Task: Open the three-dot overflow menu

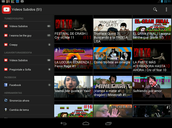Action: pos(166,9)
